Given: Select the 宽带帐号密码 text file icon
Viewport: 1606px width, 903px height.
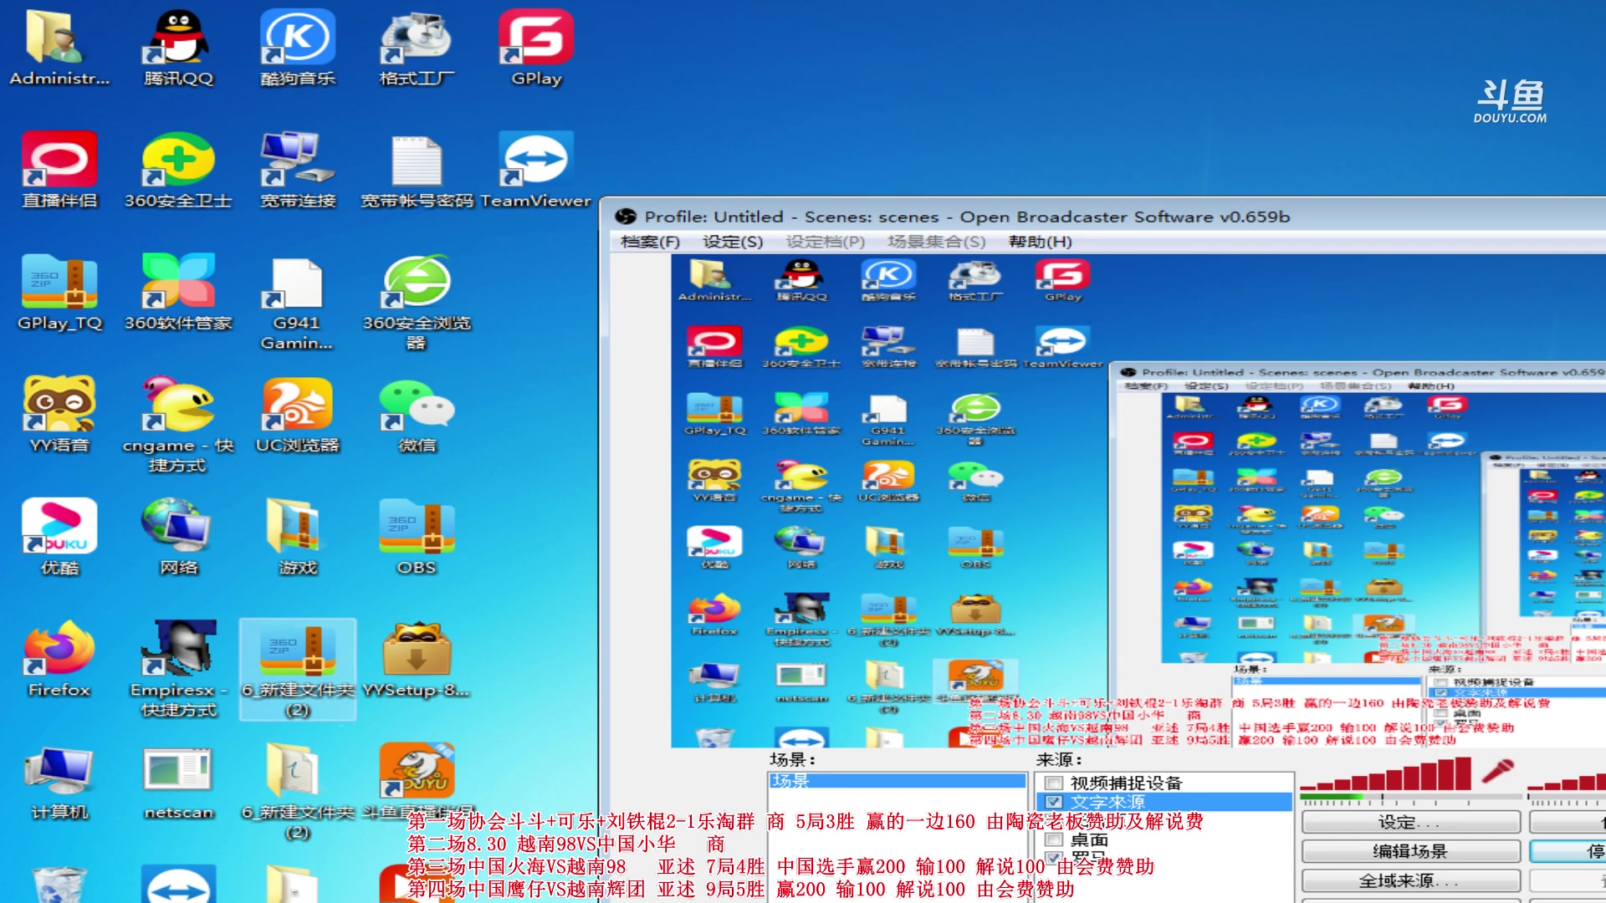Looking at the screenshot, I should tap(417, 171).
